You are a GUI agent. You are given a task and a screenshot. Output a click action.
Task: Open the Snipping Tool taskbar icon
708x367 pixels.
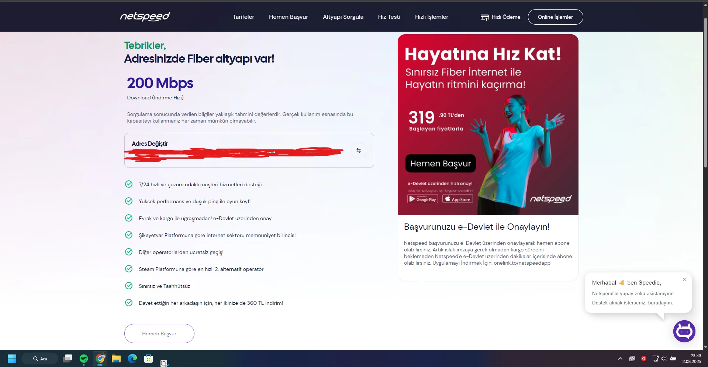pyautogui.click(x=165, y=363)
